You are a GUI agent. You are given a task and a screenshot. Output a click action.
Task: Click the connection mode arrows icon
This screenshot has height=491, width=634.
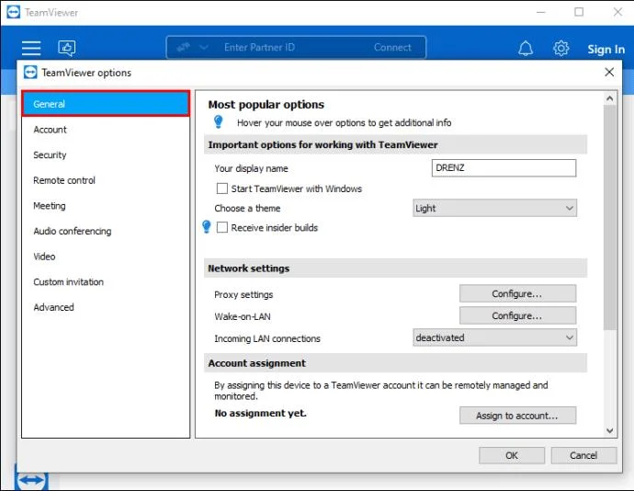coord(183,48)
